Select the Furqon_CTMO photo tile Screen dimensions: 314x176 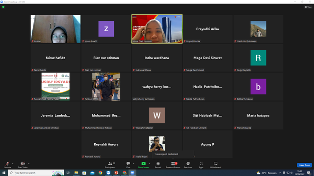click(106, 87)
